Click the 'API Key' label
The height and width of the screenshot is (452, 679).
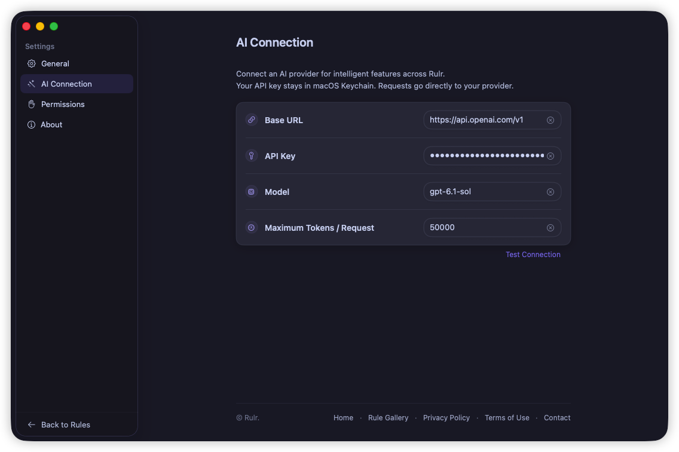280,156
